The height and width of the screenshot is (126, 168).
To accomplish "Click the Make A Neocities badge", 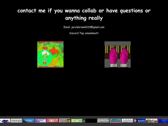I will (115, 121).
